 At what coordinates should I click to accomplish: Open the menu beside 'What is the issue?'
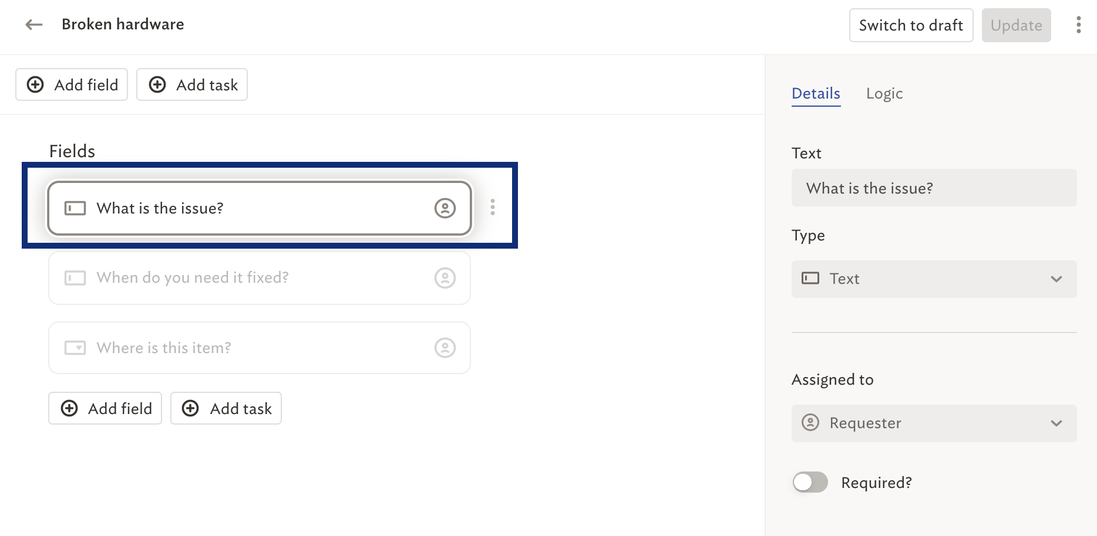pyautogui.click(x=493, y=207)
